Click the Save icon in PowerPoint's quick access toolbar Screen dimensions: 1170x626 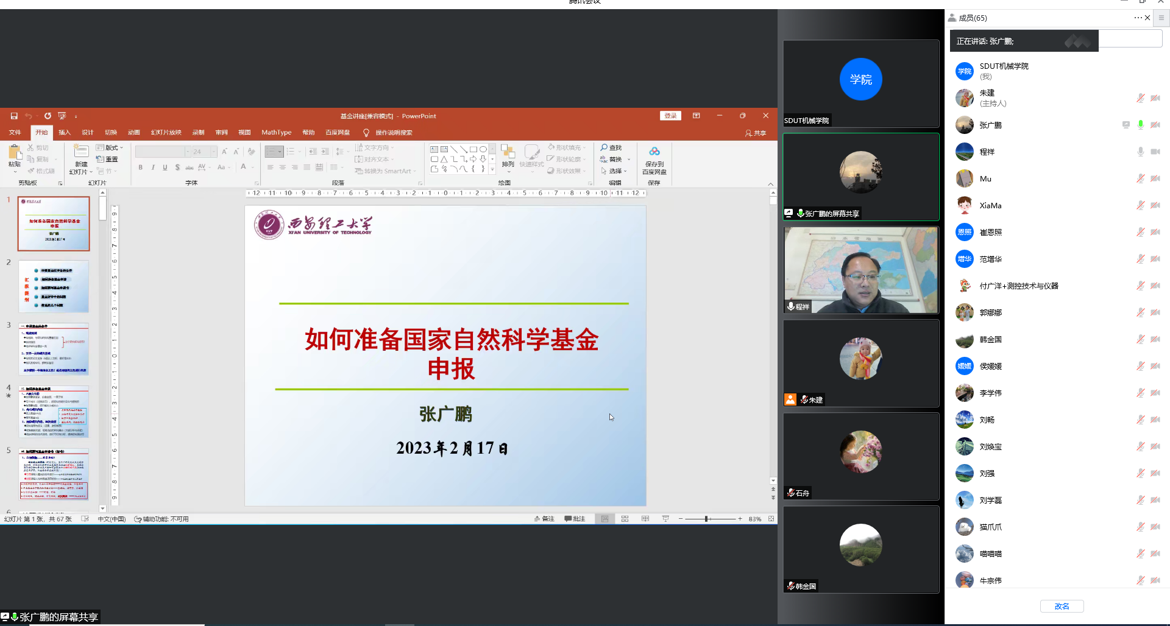(x=14, y=116)
